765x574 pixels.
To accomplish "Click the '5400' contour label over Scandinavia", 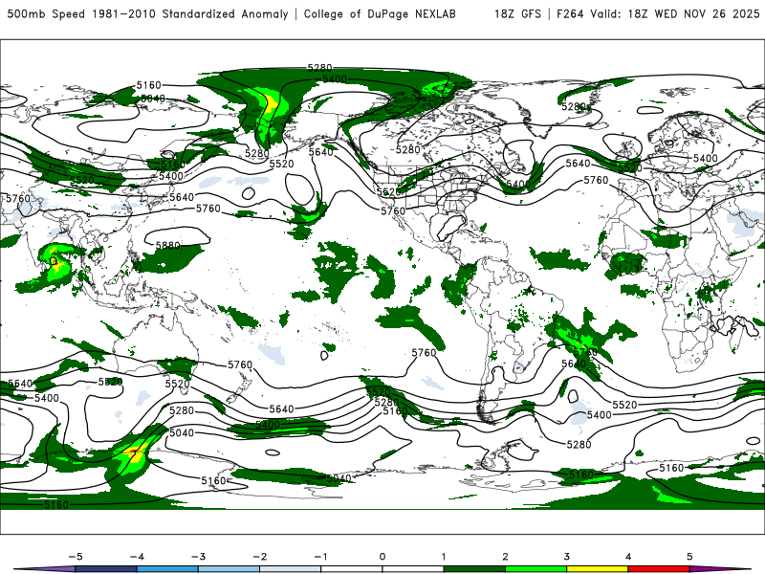I will 706,158.
